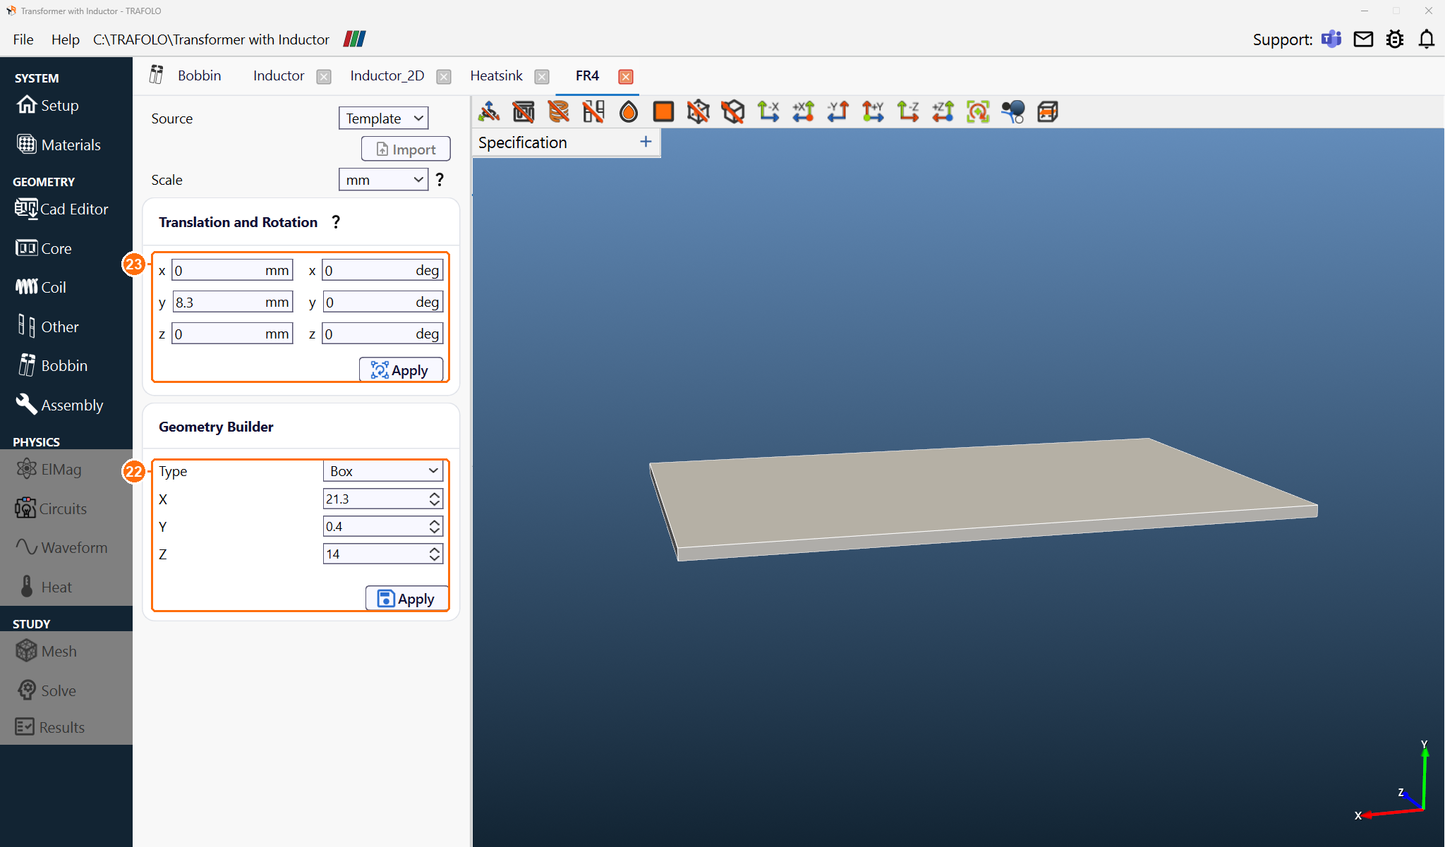Toggle the crossed wireframe cube icon

[698, 111]
